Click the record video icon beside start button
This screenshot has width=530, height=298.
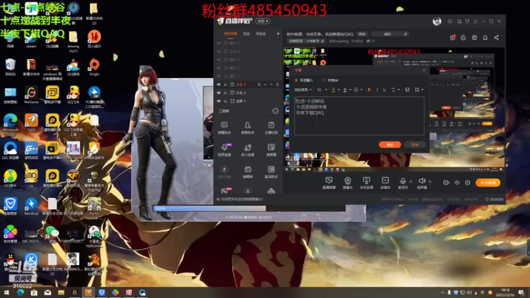[446, 183]
